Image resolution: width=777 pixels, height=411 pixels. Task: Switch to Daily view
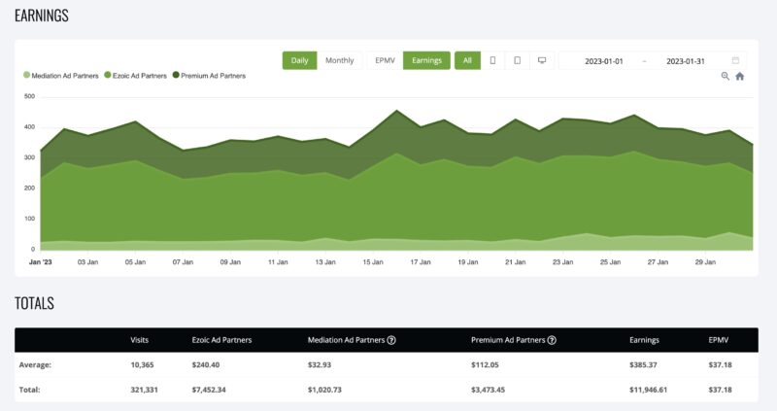tap(299, 60)
